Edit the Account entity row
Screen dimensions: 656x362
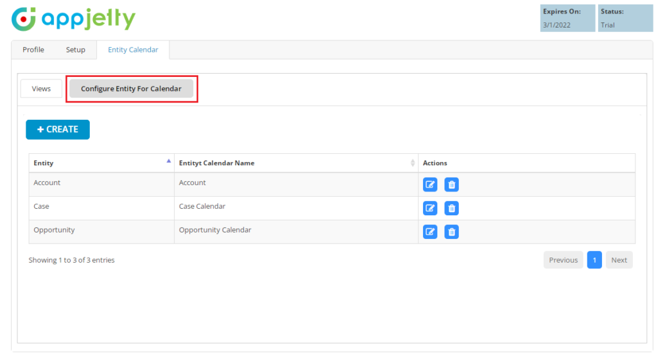(430, 185)
